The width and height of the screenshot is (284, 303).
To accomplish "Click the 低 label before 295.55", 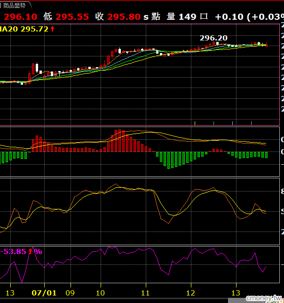I will (x=47, y=16).
